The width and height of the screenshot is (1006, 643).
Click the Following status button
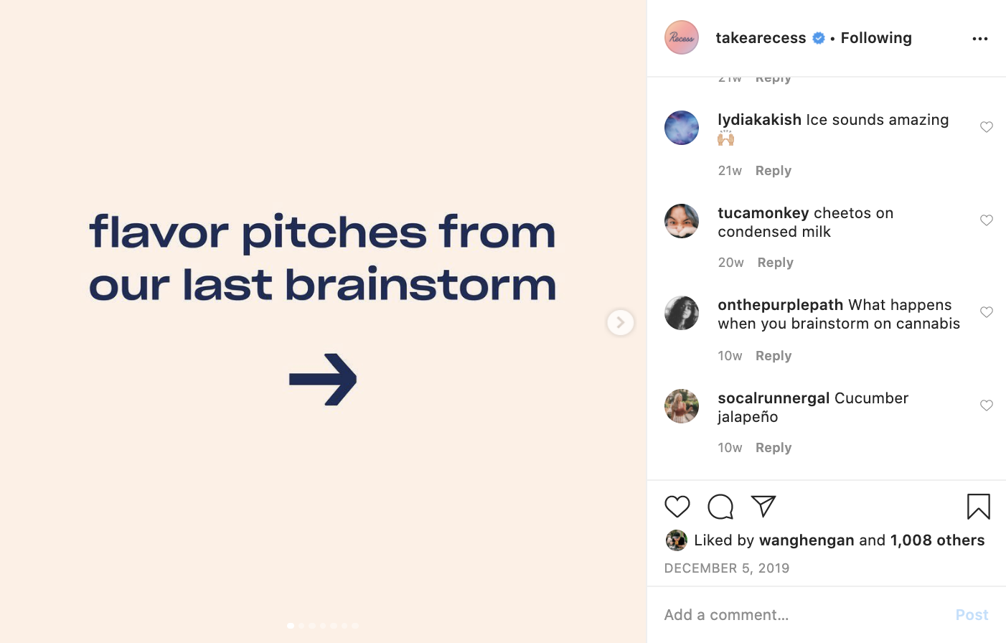pyautogui.click(x=876, y=38)
